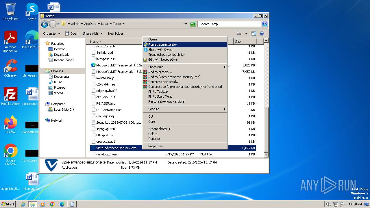
Task: Open the Firefox desktop shortcut
Action: pos(10,125)
